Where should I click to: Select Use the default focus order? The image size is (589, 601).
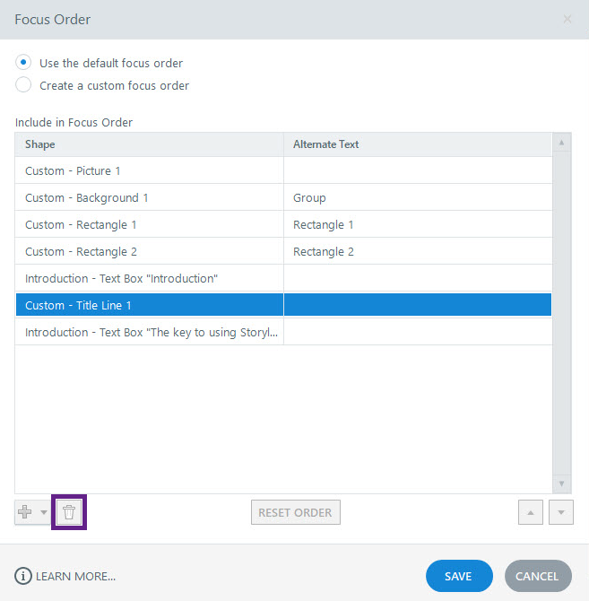23,63
